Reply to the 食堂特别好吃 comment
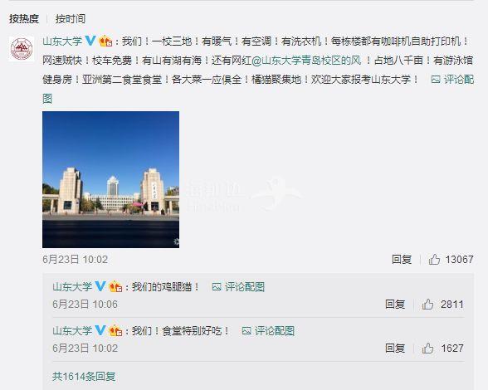The image size is (488, 390). [395, 348]
